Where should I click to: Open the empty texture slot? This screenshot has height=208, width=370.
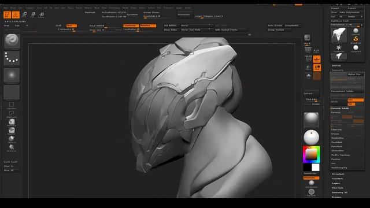pos(12,92)
